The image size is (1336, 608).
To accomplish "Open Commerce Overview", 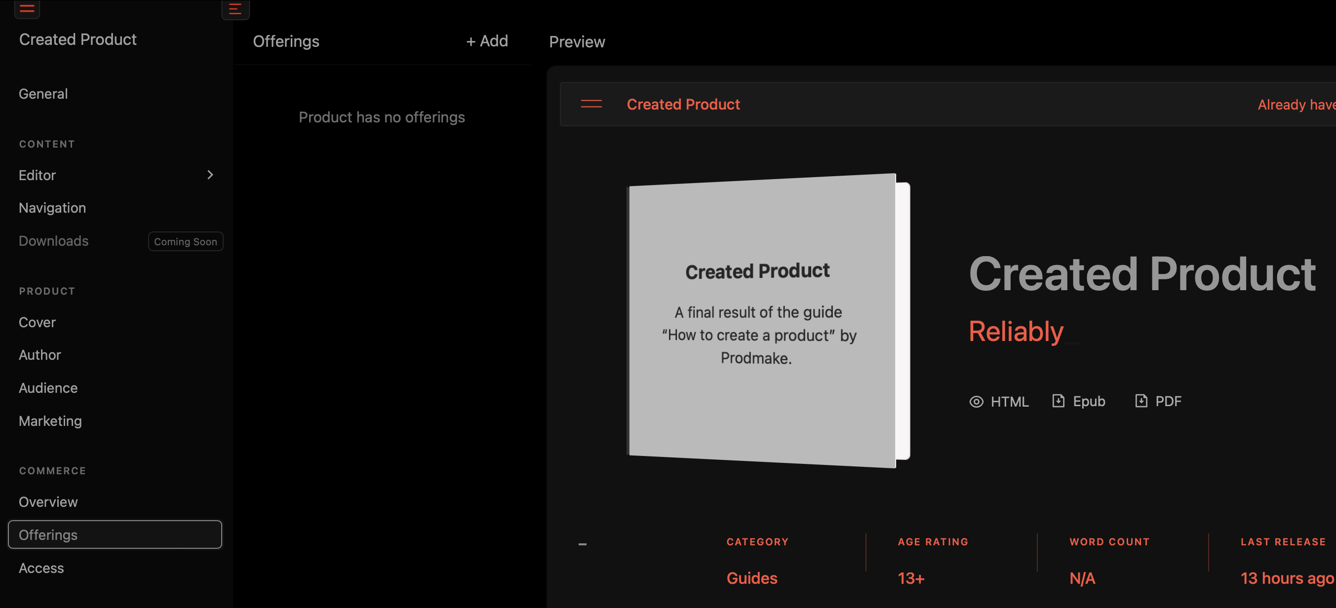I will (x=48, y=502).
